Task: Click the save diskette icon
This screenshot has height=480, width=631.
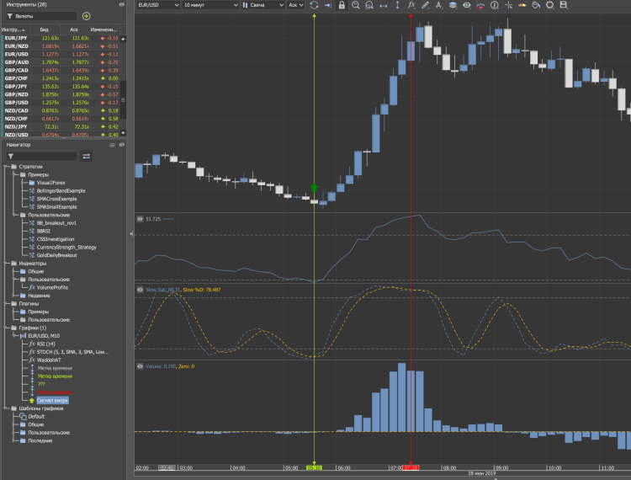Action: (564, 5)
